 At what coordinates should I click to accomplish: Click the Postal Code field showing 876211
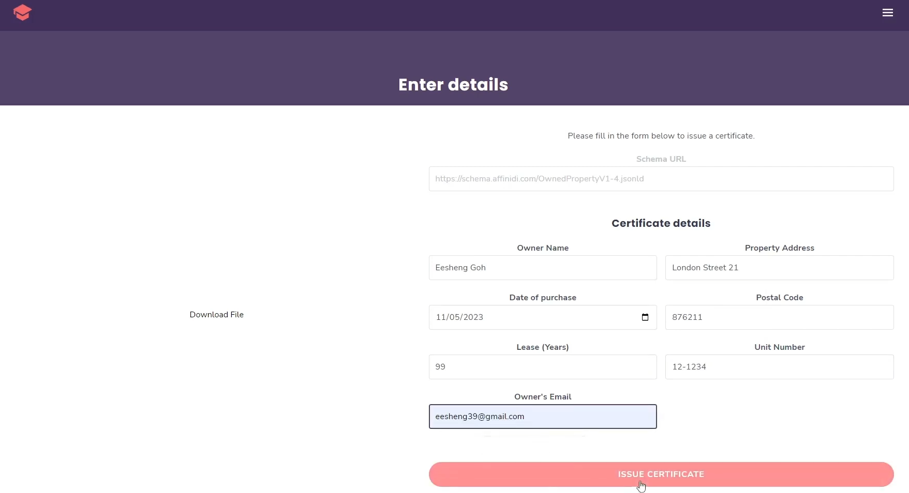pos(779,317)
